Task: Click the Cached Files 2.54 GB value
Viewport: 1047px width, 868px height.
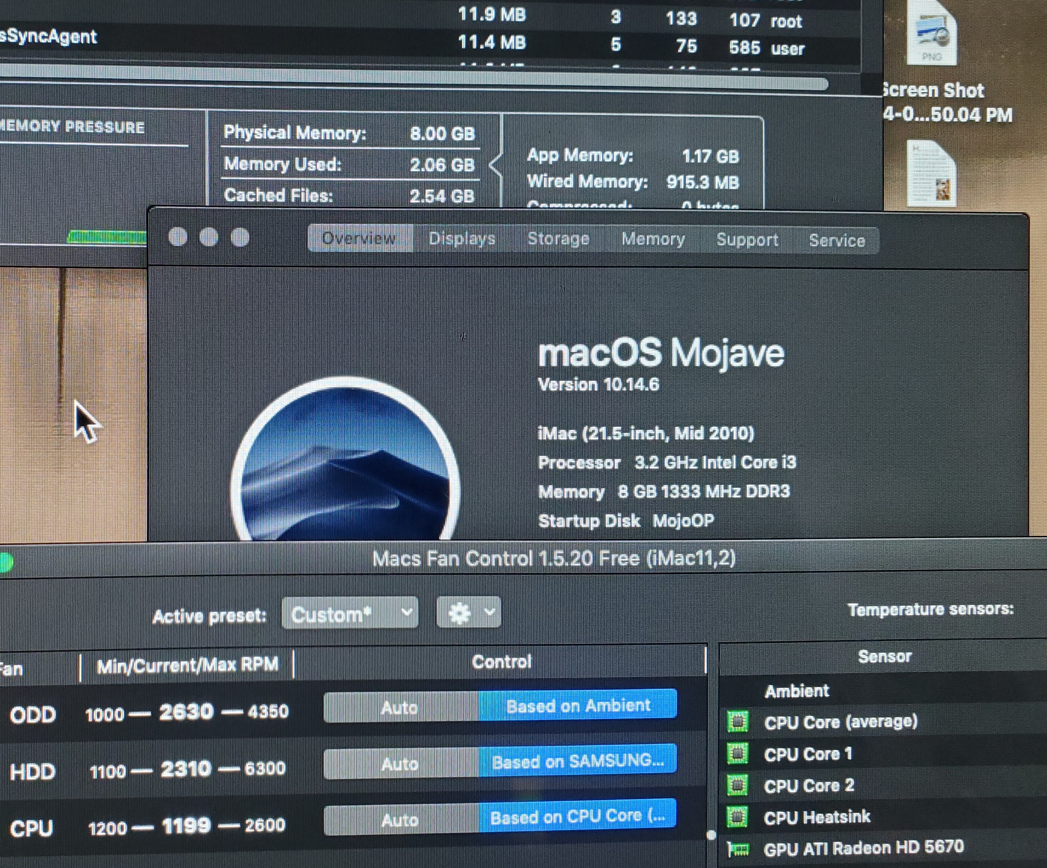Action: coord(442,197)
